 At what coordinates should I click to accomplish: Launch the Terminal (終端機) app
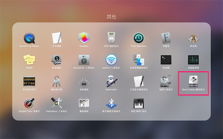pyautogui.click(x=166, y=60)
